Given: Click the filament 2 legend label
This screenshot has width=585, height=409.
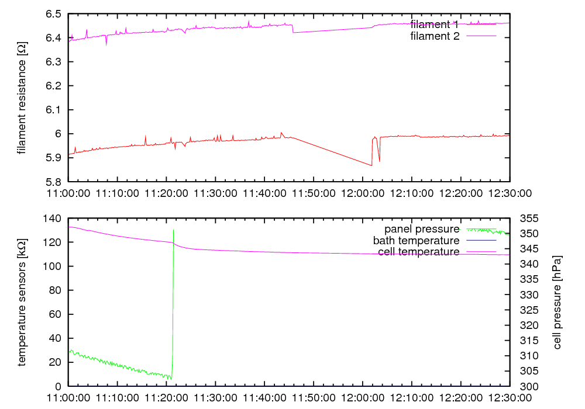Looking at the screenshot, I should [x=435, y=36].
